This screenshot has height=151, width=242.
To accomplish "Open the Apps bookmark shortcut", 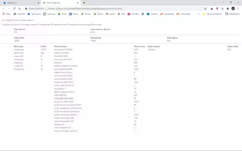I will point(6,14).
